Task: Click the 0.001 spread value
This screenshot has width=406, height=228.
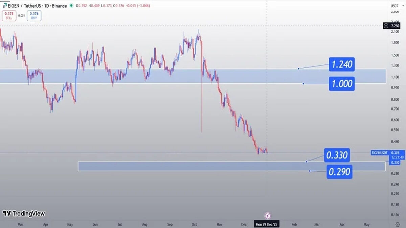Action: point(21,16)
